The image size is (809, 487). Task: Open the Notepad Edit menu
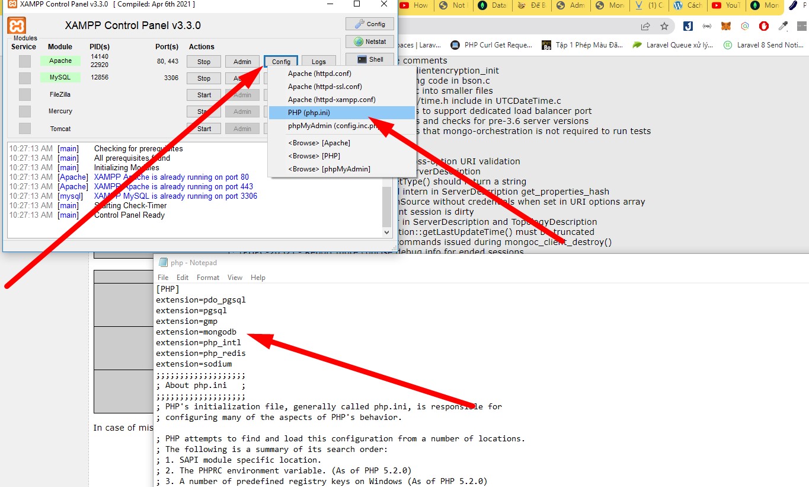coord(183,278)
